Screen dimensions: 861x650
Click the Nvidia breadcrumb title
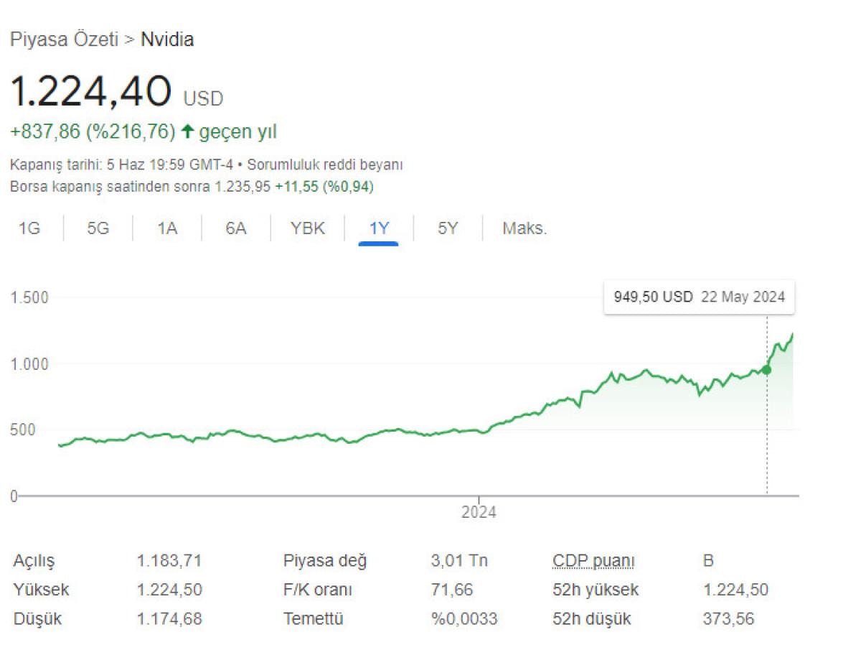pyautogui.click(x=167, y=40)
